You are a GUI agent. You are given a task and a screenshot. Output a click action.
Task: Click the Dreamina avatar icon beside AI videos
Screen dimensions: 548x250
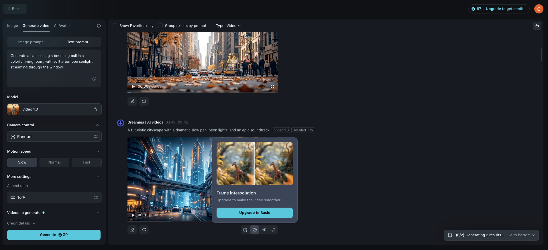click(x=121, y=123)
